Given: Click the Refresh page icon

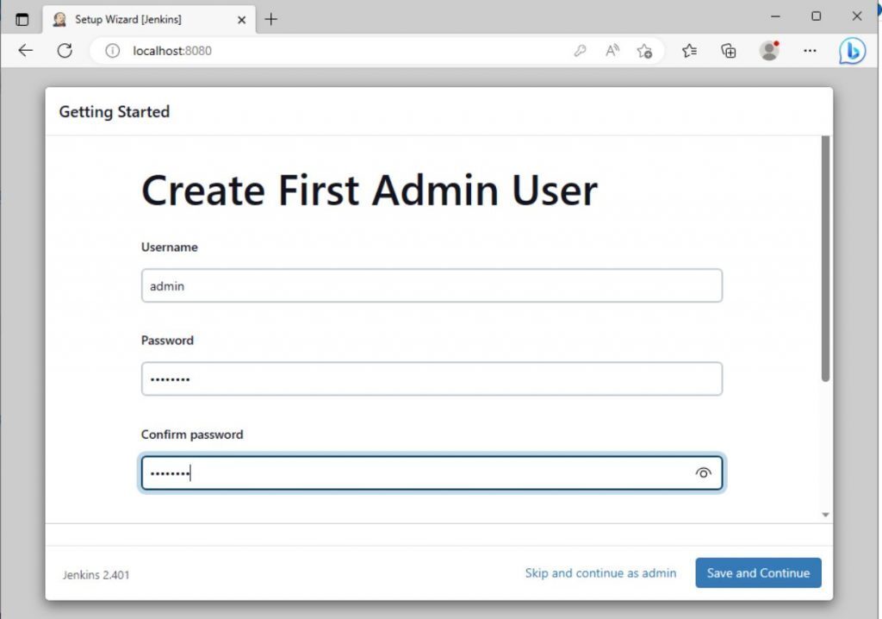Looking at the screenshot, I should tap(65, 50).
